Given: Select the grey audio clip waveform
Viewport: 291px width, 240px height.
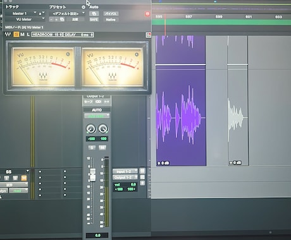Looking at the screenshot, I should [238, 117].
